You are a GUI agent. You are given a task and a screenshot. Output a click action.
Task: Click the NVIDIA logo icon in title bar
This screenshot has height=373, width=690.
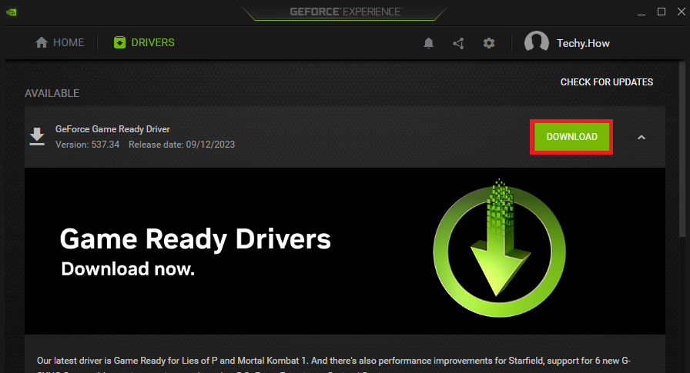[x=12, y=12]
